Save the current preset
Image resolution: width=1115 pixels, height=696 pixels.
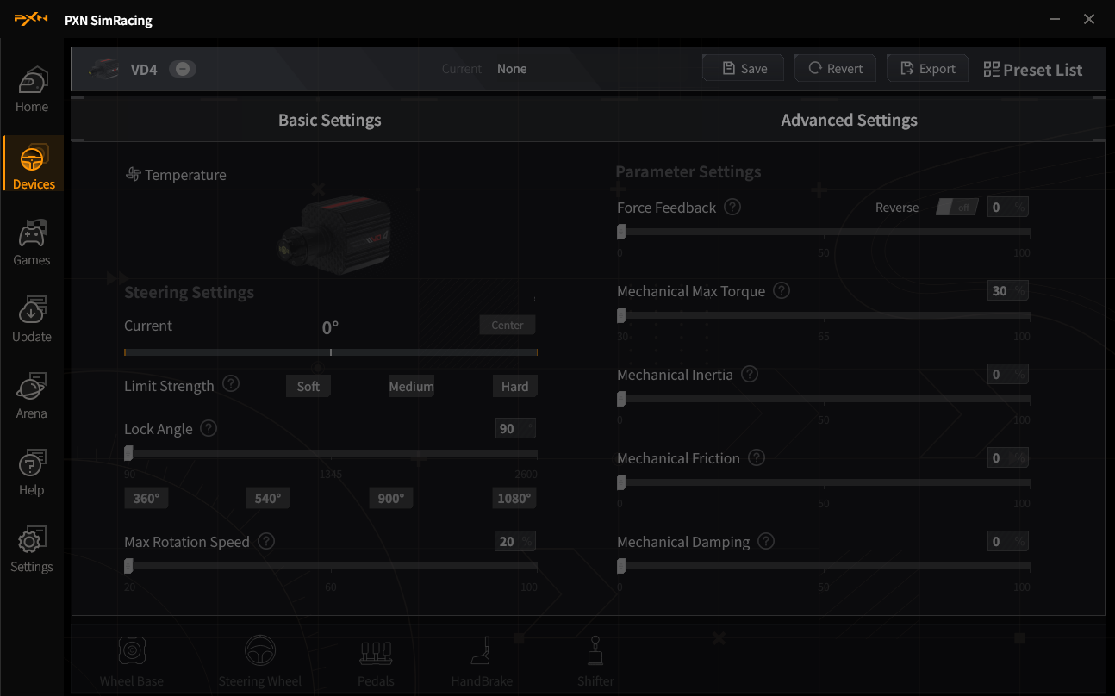click(744, 68)
